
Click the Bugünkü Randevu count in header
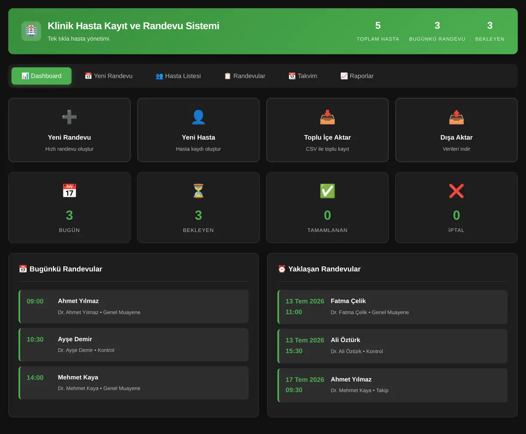coord(437,25)
